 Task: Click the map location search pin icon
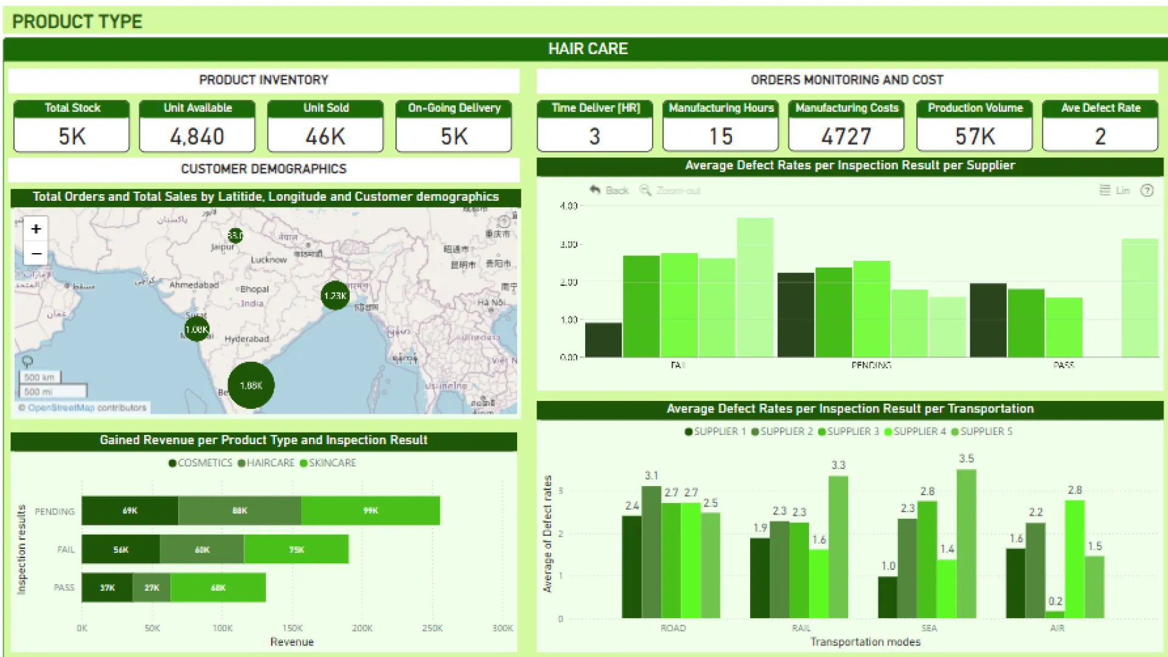tap(27, 362)
